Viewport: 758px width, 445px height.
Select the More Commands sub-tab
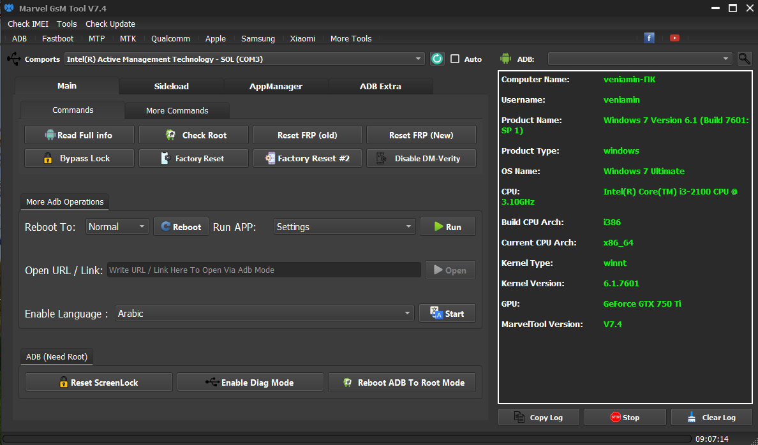[x=177, y=111]
